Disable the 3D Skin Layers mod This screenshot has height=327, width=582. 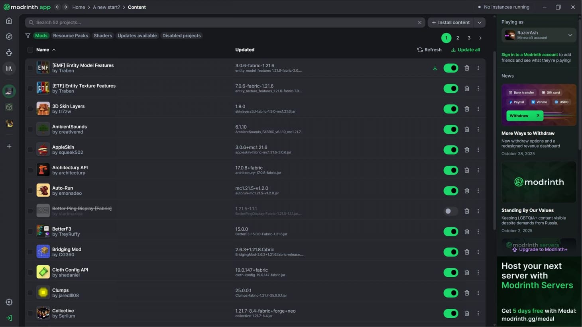click(x=451, y=109)
